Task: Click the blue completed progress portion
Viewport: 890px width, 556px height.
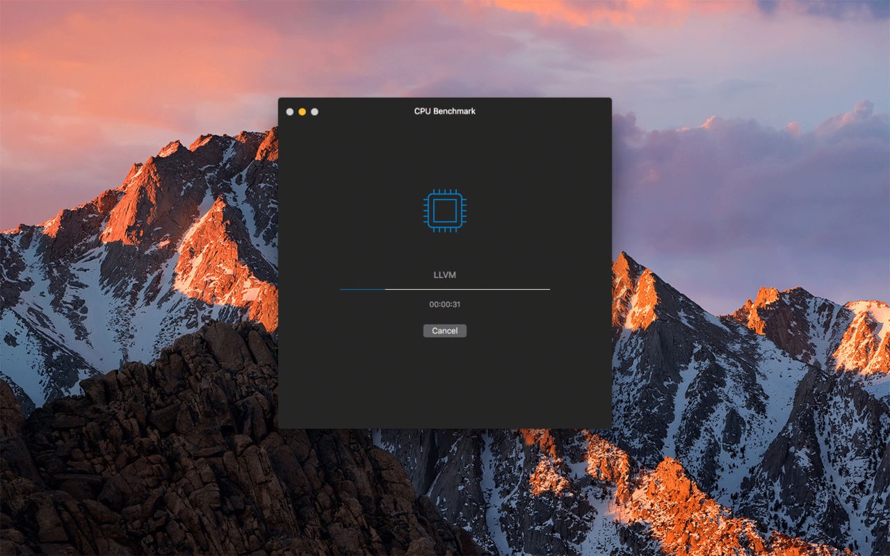Action: 362,289
